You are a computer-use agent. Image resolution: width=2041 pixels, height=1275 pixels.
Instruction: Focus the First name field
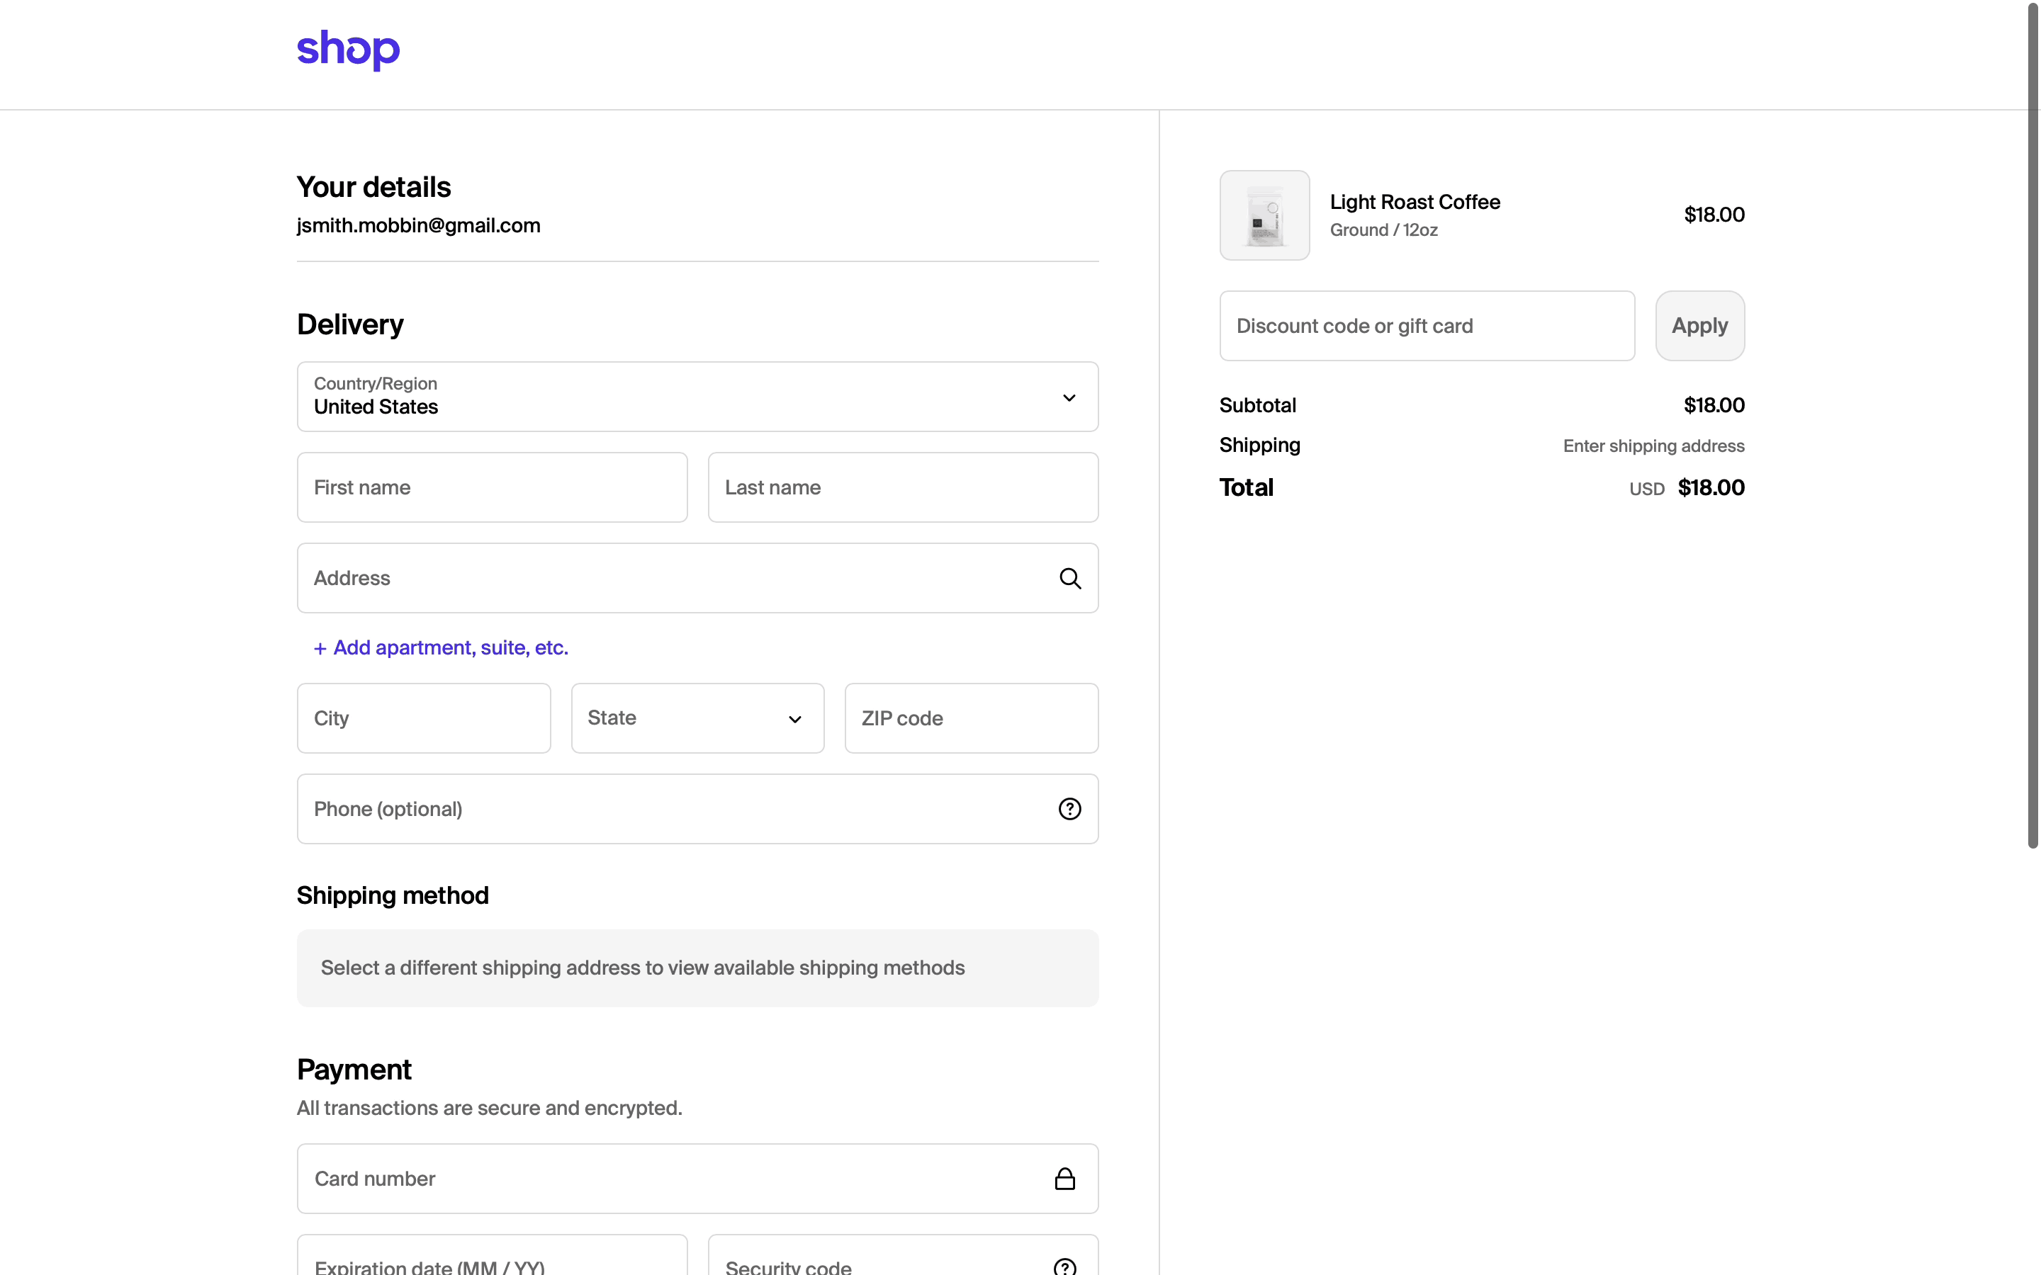[x=492, y=487]
